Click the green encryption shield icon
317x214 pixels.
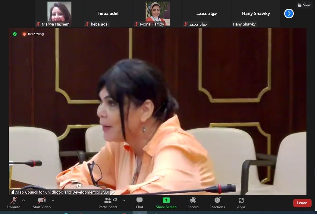pos(15,34)
